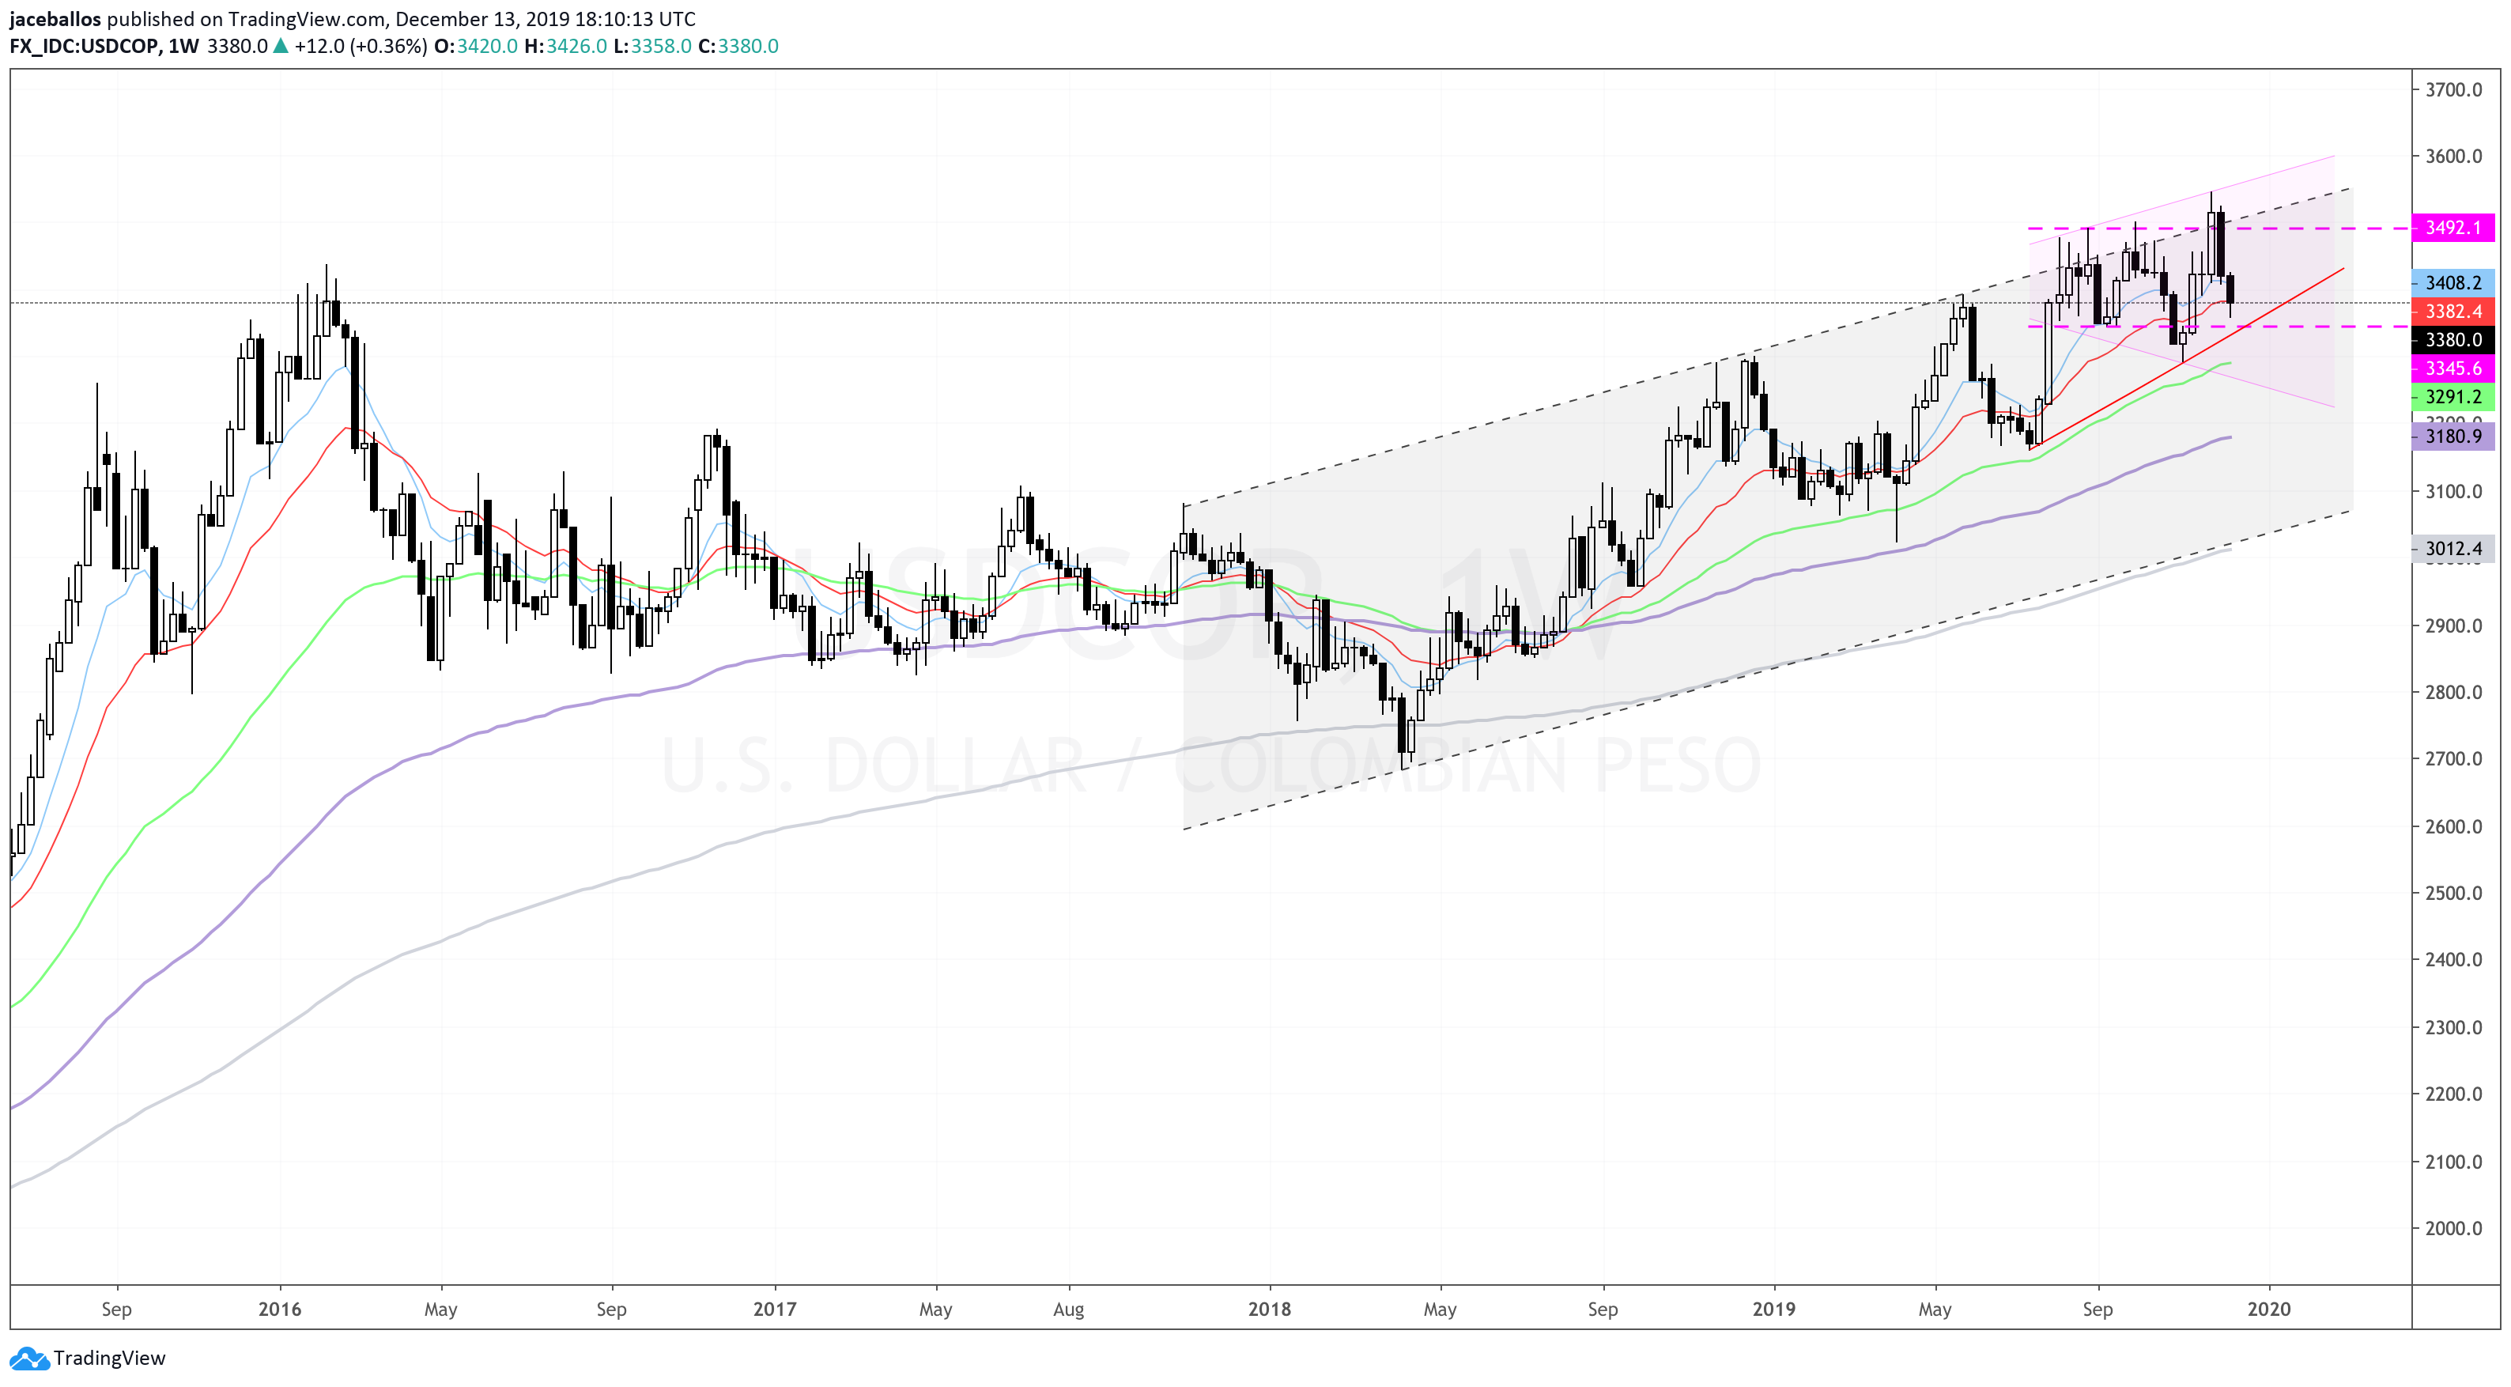Screen dimensions: 2511x1387
Task: Click the 2100.0 price axis tick
Action: pyautogui.click(x=2453, y=1161)
